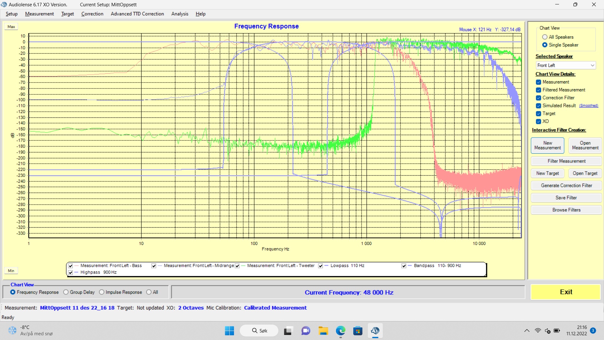The image size is (604, 340).
Task: Select Group Delay chart view
Action: (x=66, y=292)
